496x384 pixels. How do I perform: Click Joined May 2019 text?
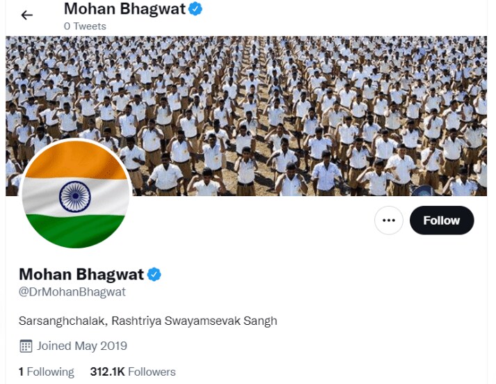point(82,346)
